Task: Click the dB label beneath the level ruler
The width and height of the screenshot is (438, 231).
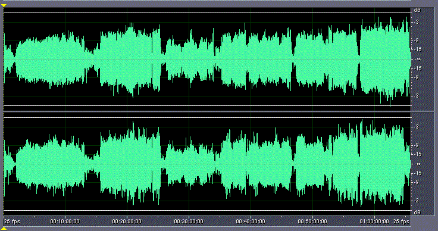Action: click(x=417, y=213)
